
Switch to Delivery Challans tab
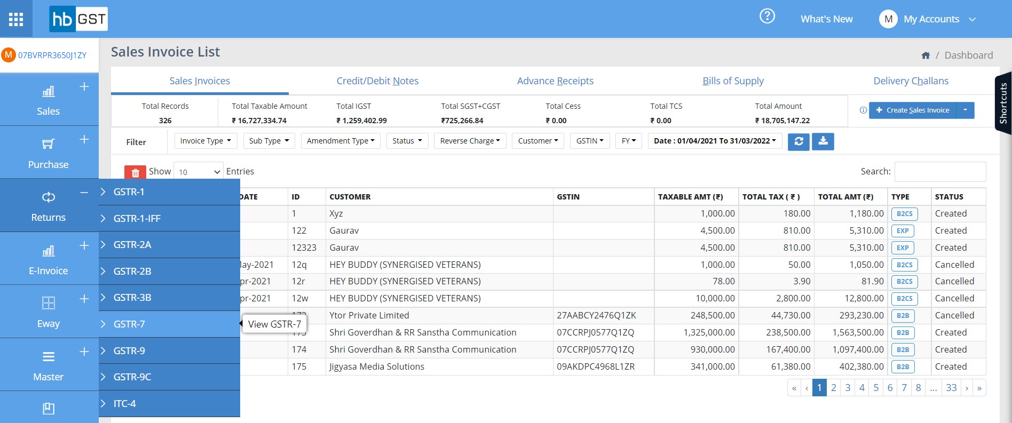click(911, 81)
